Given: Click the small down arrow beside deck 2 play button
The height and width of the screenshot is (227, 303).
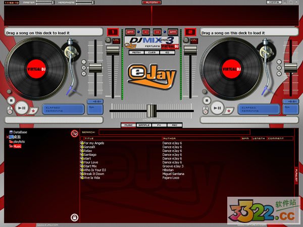Looking at the screenshot, I should [206, 112].
